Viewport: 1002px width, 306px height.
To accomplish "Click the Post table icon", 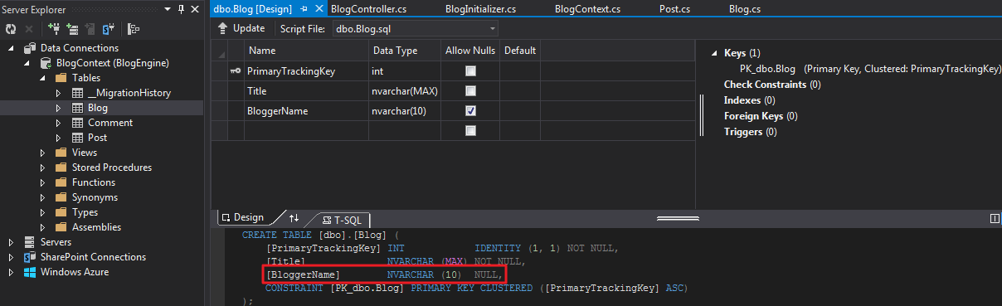I will coord(77,138).
